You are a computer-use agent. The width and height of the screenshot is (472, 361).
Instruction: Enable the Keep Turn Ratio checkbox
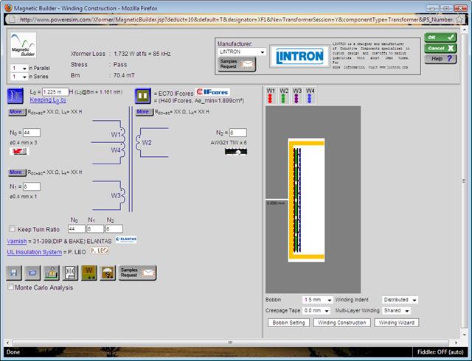click(11, 229)
